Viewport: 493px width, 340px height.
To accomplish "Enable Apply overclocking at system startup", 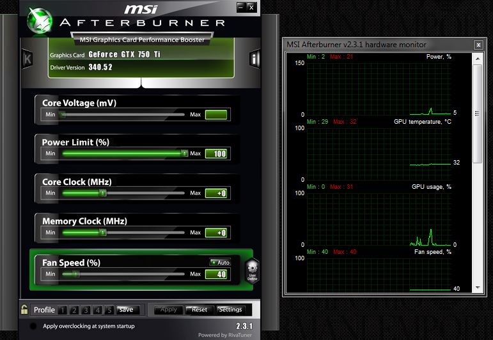I will tap(33, 326).
